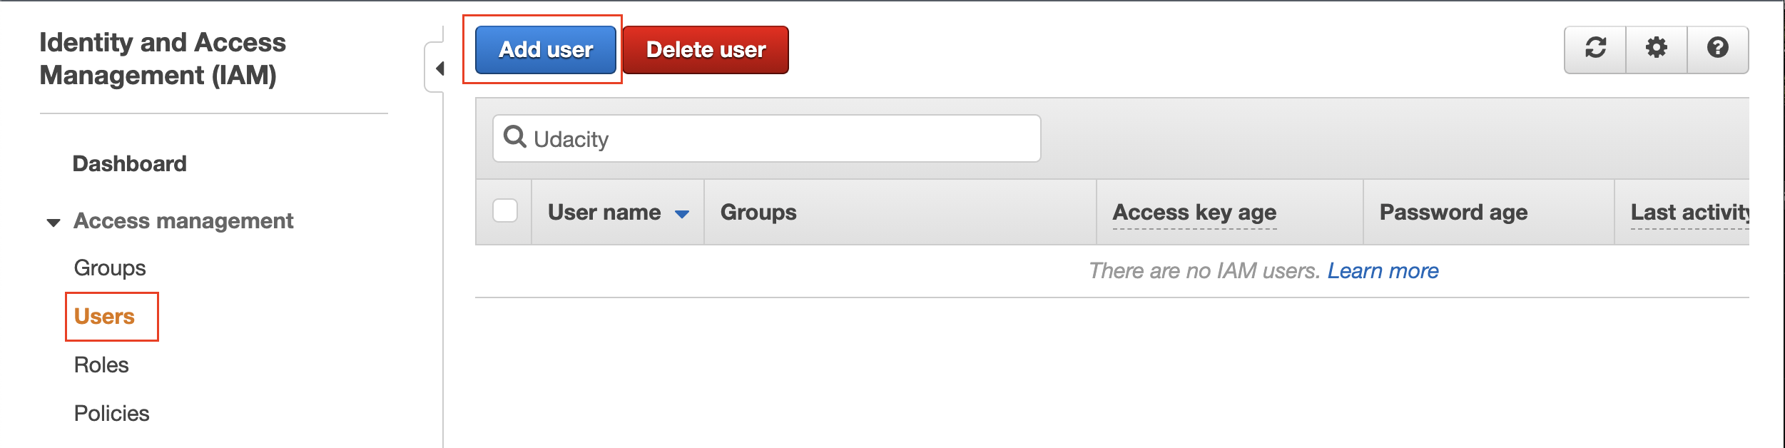The height and width of the screenshot is (448, 1785).
Task: Open the settings gear icon
Action: coord(1657,49)
